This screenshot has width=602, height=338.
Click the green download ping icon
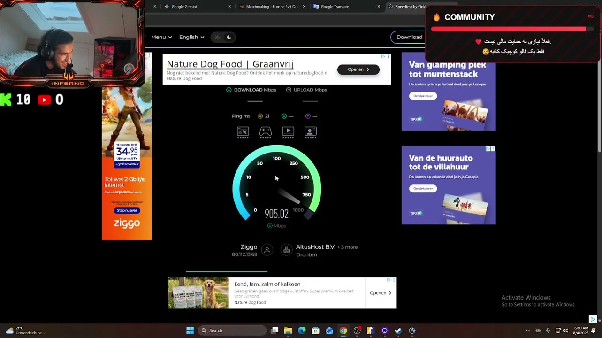coord(284,116)
